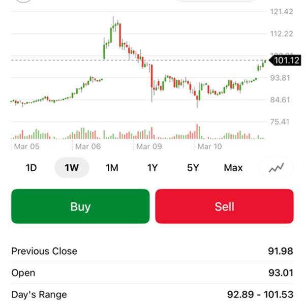
Task: Click the Previous Close row
Action: (x=152, y=251)
